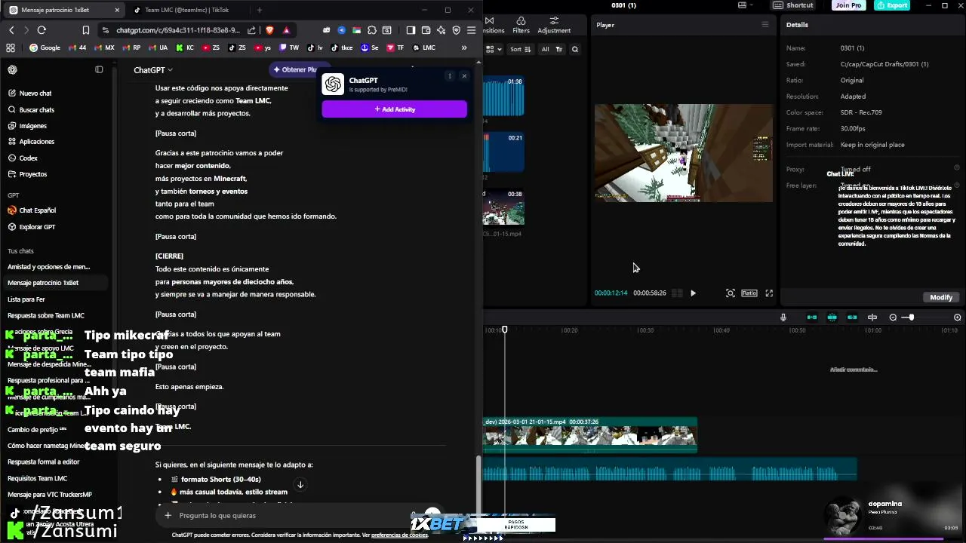Open preferencias de cookies link
This screenshot has width=966, height=543.
pos(400,535)
